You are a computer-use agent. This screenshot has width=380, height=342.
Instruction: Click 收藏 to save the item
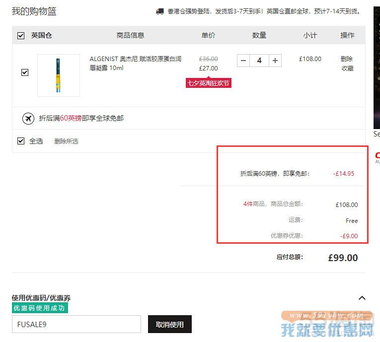point(347,68)
